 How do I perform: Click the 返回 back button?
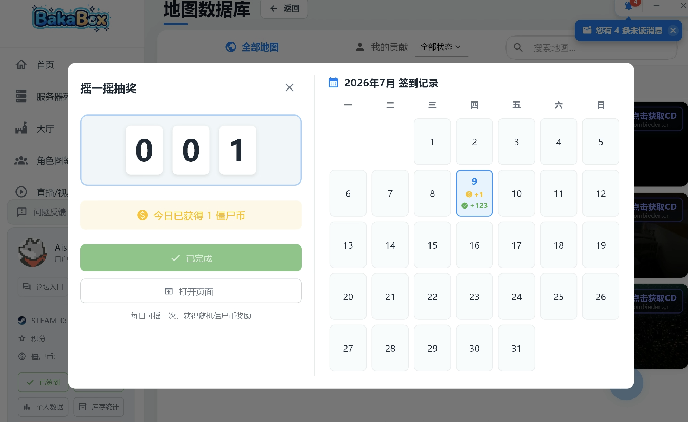[284, 8]
